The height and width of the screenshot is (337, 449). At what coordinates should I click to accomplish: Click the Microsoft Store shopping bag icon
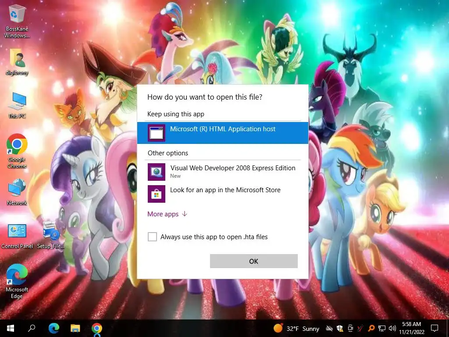(157, 194)
